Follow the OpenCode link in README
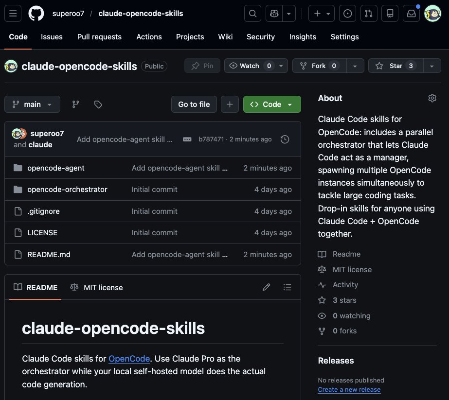This screenshot has width=449, height=400. coord(129,359)
